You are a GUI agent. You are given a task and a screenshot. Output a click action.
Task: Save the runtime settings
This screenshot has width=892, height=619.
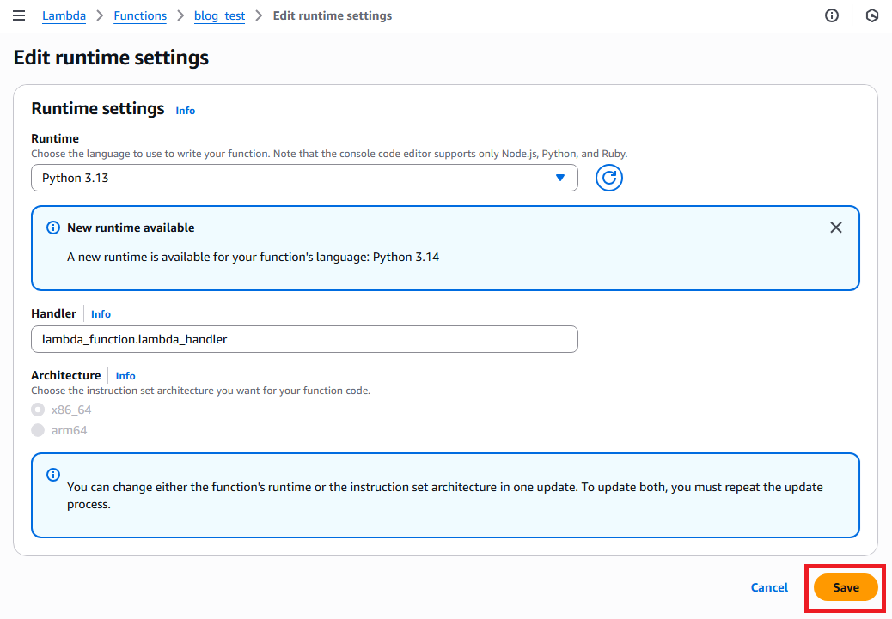[x=846, y=587]
